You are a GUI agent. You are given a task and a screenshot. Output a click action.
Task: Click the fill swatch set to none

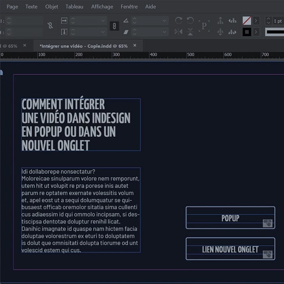coord(247,21)
